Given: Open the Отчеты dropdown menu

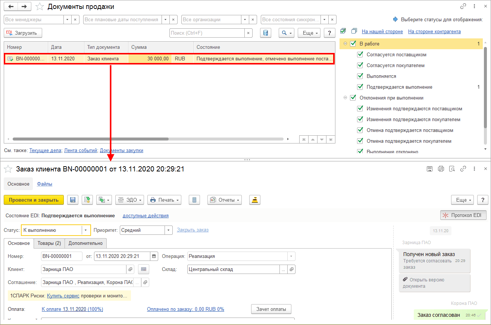Looking at the screenshot, I should pyautogui.click(x=225, y=200).
